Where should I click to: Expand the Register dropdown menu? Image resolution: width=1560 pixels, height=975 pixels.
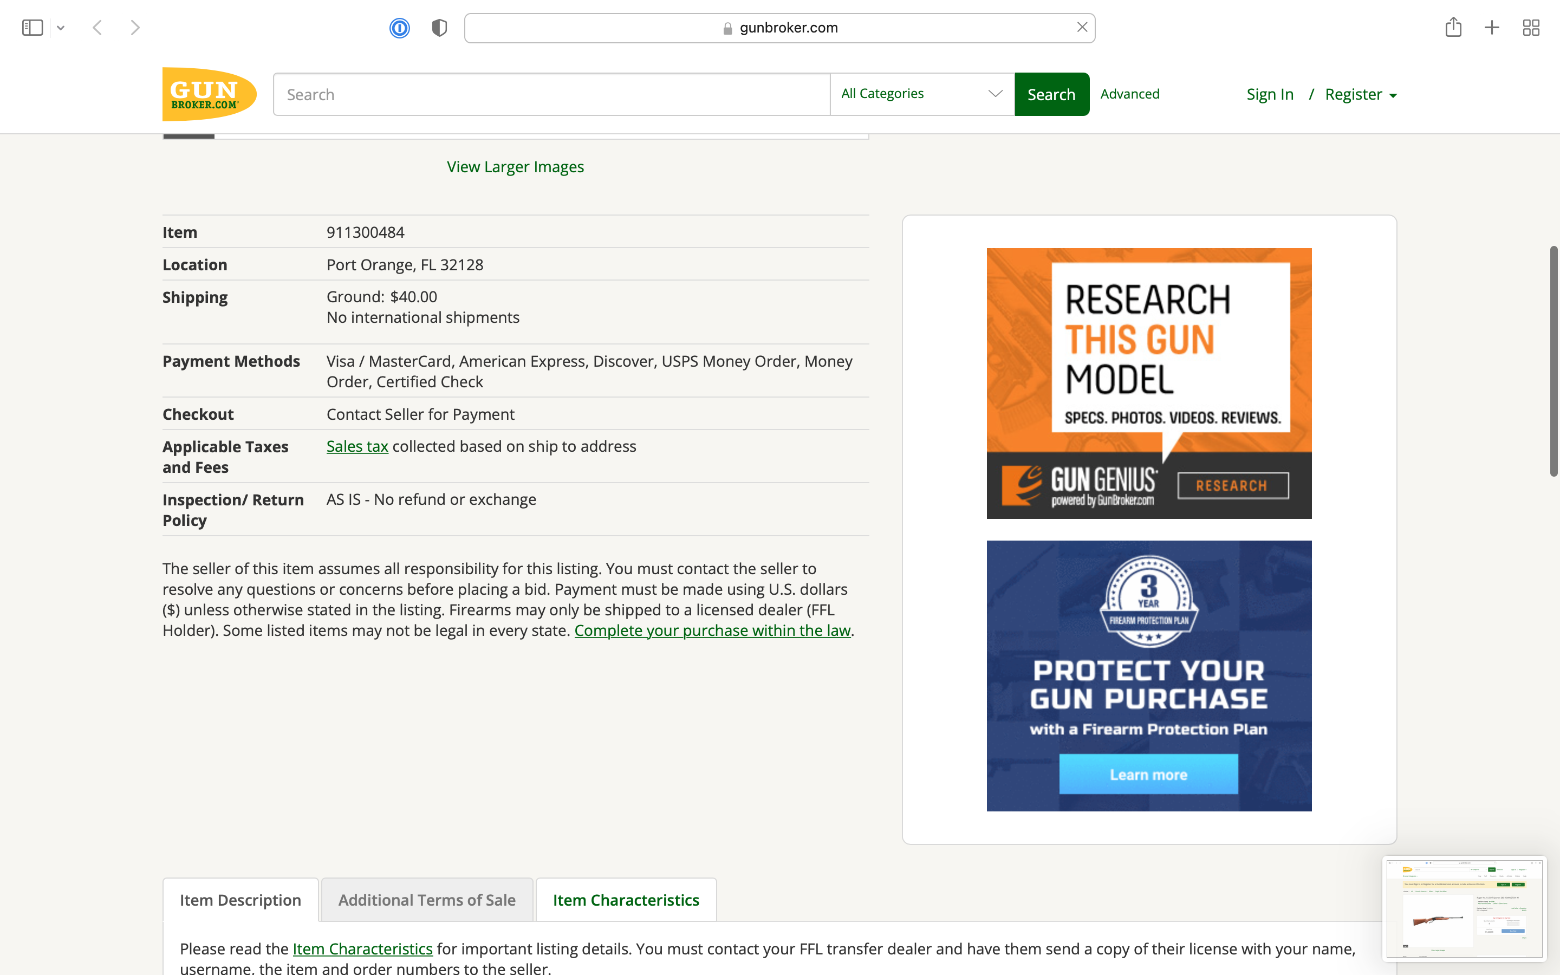click(1361, 94)
